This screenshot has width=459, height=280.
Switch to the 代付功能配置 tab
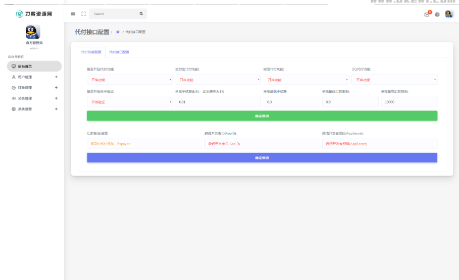point(91,52)
